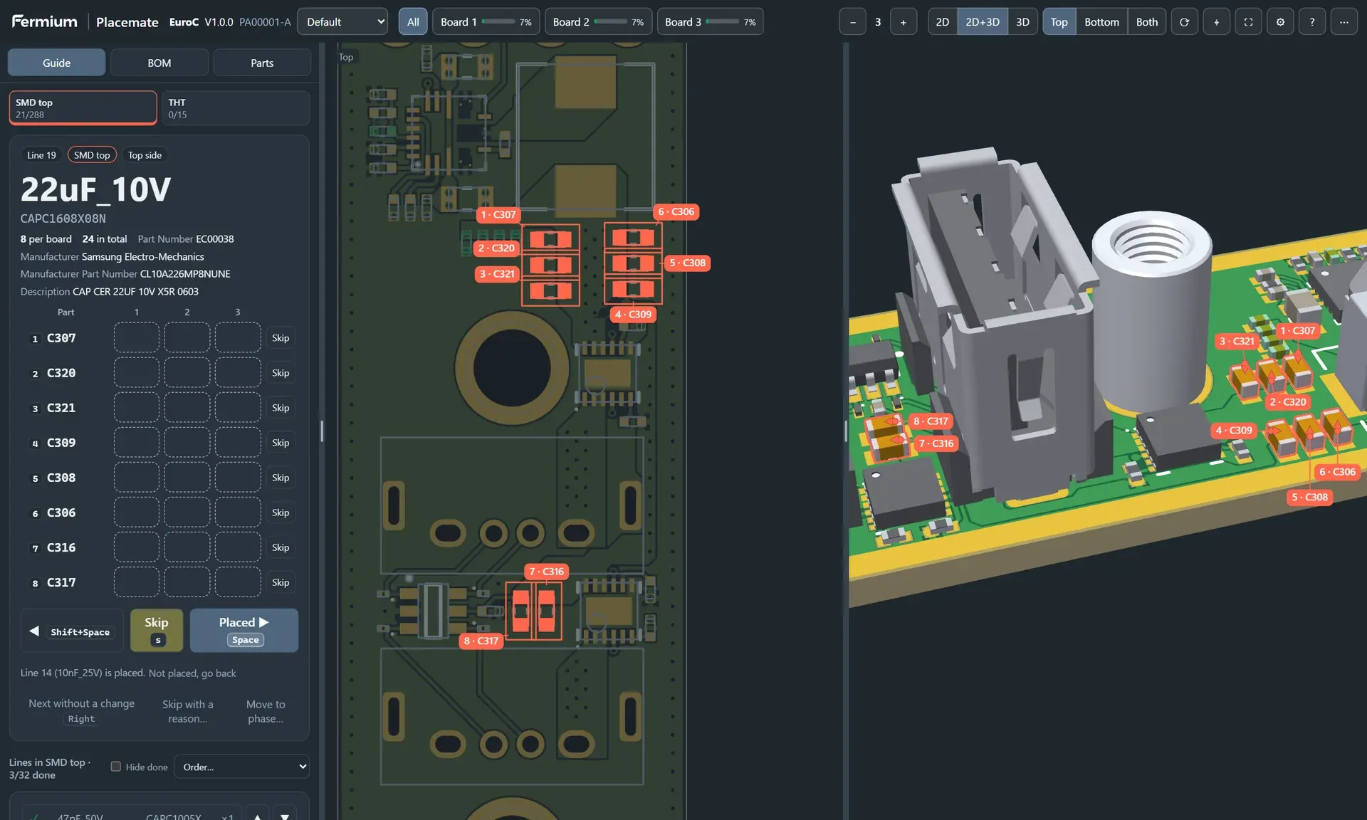The height and width of the screenshot is (820, 1367).
Task: Click the diamond-shaped icon in the top toolbar
Action: point(1216,22)
